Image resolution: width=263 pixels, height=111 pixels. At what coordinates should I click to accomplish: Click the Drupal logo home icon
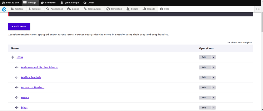click(x=4, y=9)
